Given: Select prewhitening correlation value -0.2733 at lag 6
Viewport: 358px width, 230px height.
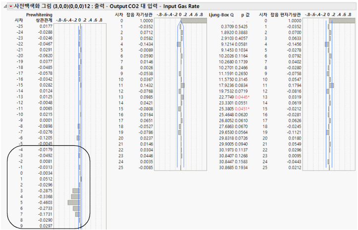Looking at the screenshot, I should [x=45, y=208].
